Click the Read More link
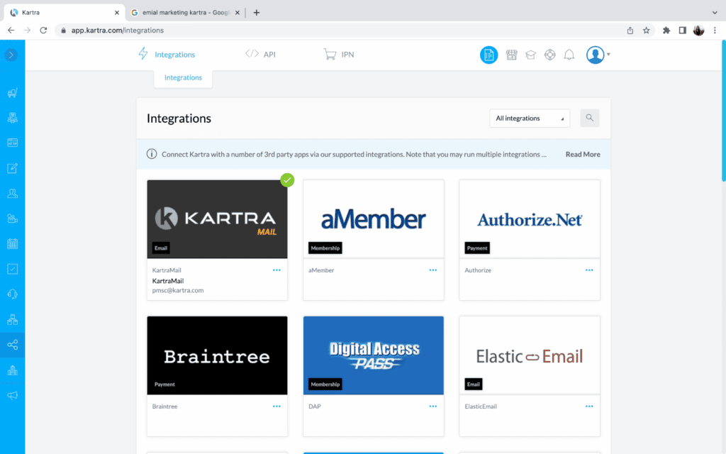The image size is (726, 454). coord(583,154)
